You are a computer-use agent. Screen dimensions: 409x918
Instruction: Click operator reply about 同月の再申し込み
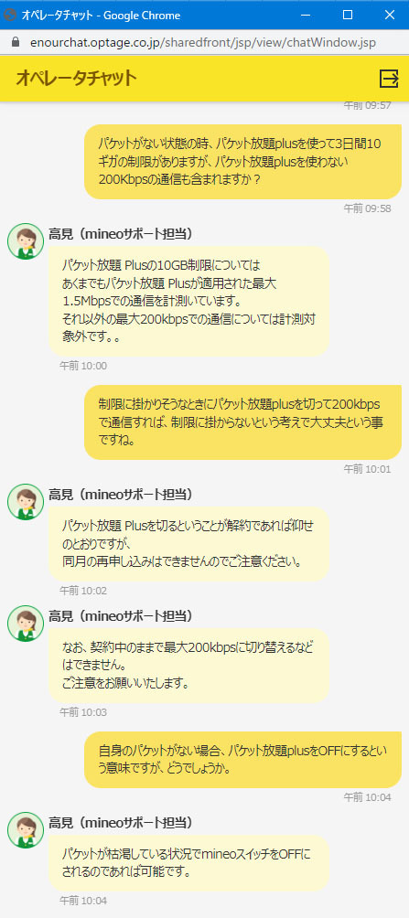(x=188, y=544)
